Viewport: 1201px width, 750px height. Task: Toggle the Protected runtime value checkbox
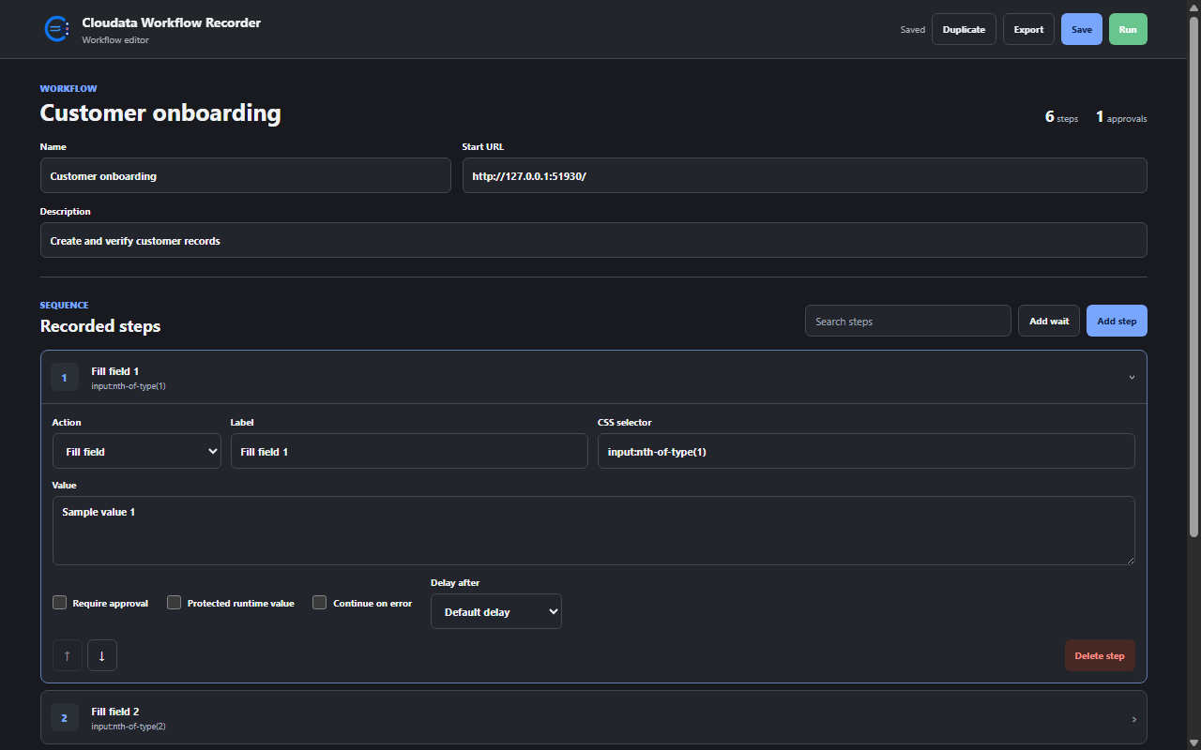[x=175, y=603]
